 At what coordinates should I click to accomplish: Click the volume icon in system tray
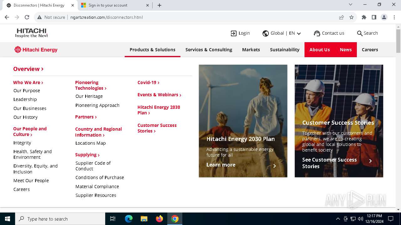pos(361,219)
